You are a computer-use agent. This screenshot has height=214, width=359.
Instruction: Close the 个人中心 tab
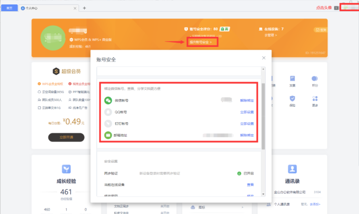[75, 8]
